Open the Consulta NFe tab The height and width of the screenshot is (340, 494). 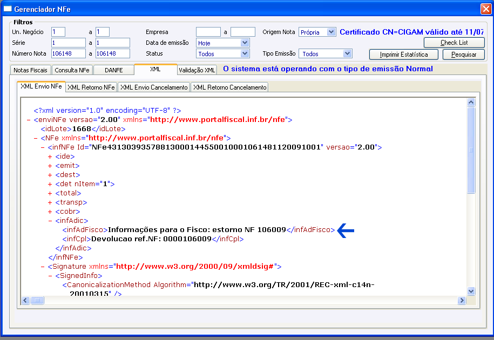point(72,70)
